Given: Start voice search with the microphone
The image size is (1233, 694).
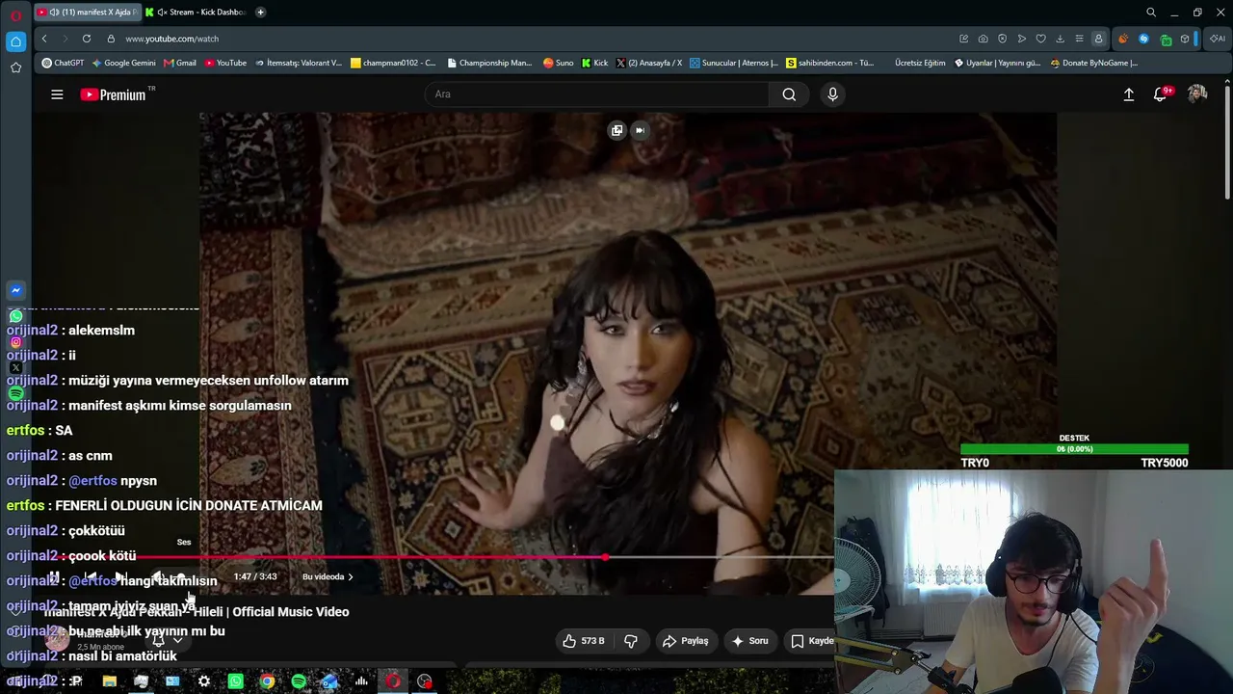Looking at the screenshot, I should (833, 94).
